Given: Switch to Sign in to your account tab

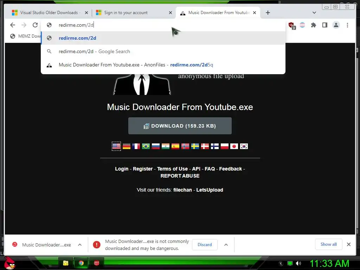Looking at the screenshot, I should coord(134,13).
